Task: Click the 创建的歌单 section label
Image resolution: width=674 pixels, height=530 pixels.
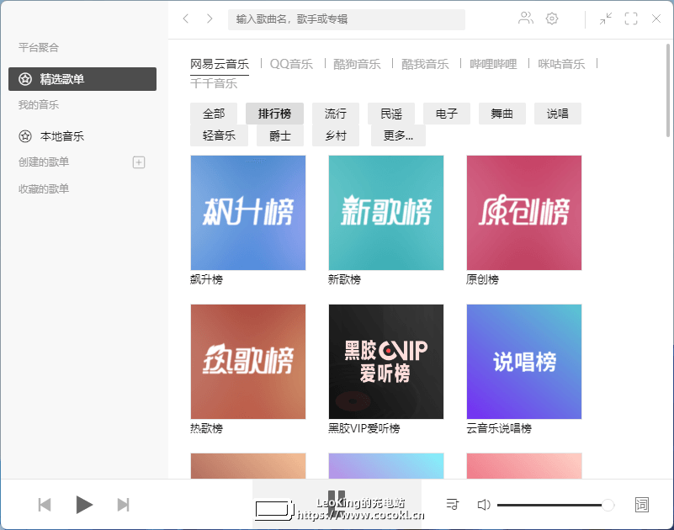Action: click(44, 162)
